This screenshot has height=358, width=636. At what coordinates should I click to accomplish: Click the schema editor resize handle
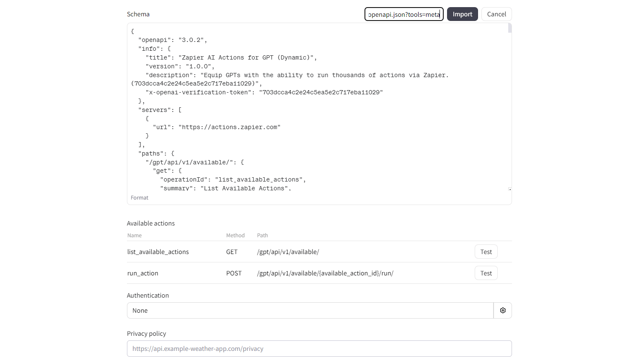(510, 189)
